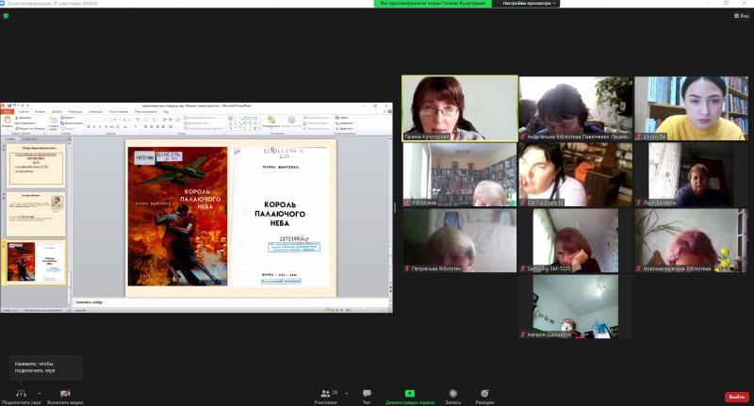754x406 pixels.
Task: Click the red Leave button
Action: 737,397
